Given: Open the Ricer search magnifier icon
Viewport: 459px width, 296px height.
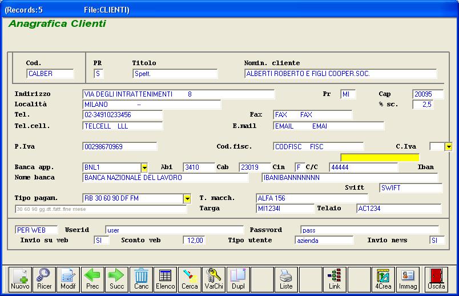Looking at the screenshot, I should point(44,279).
